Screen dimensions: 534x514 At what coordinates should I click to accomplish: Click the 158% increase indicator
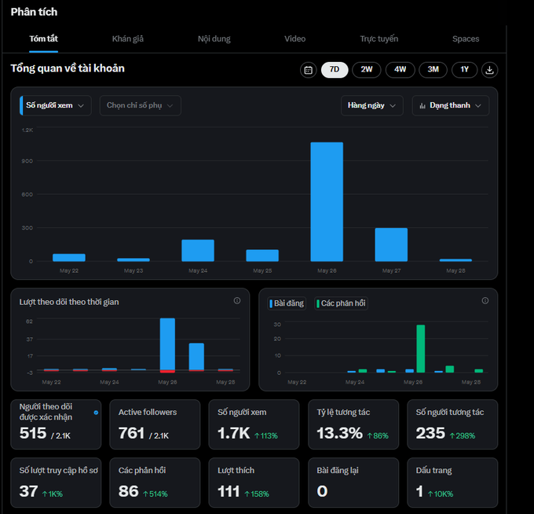point(257,494)
